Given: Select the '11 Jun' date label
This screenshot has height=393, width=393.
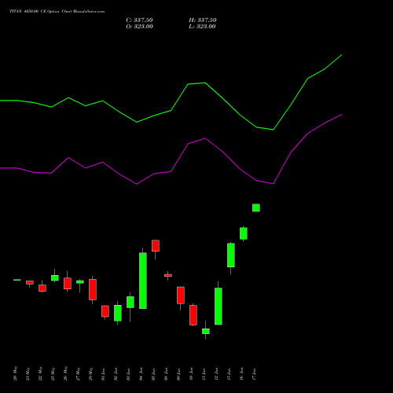Looking at the screenshot, I should 204,374.
